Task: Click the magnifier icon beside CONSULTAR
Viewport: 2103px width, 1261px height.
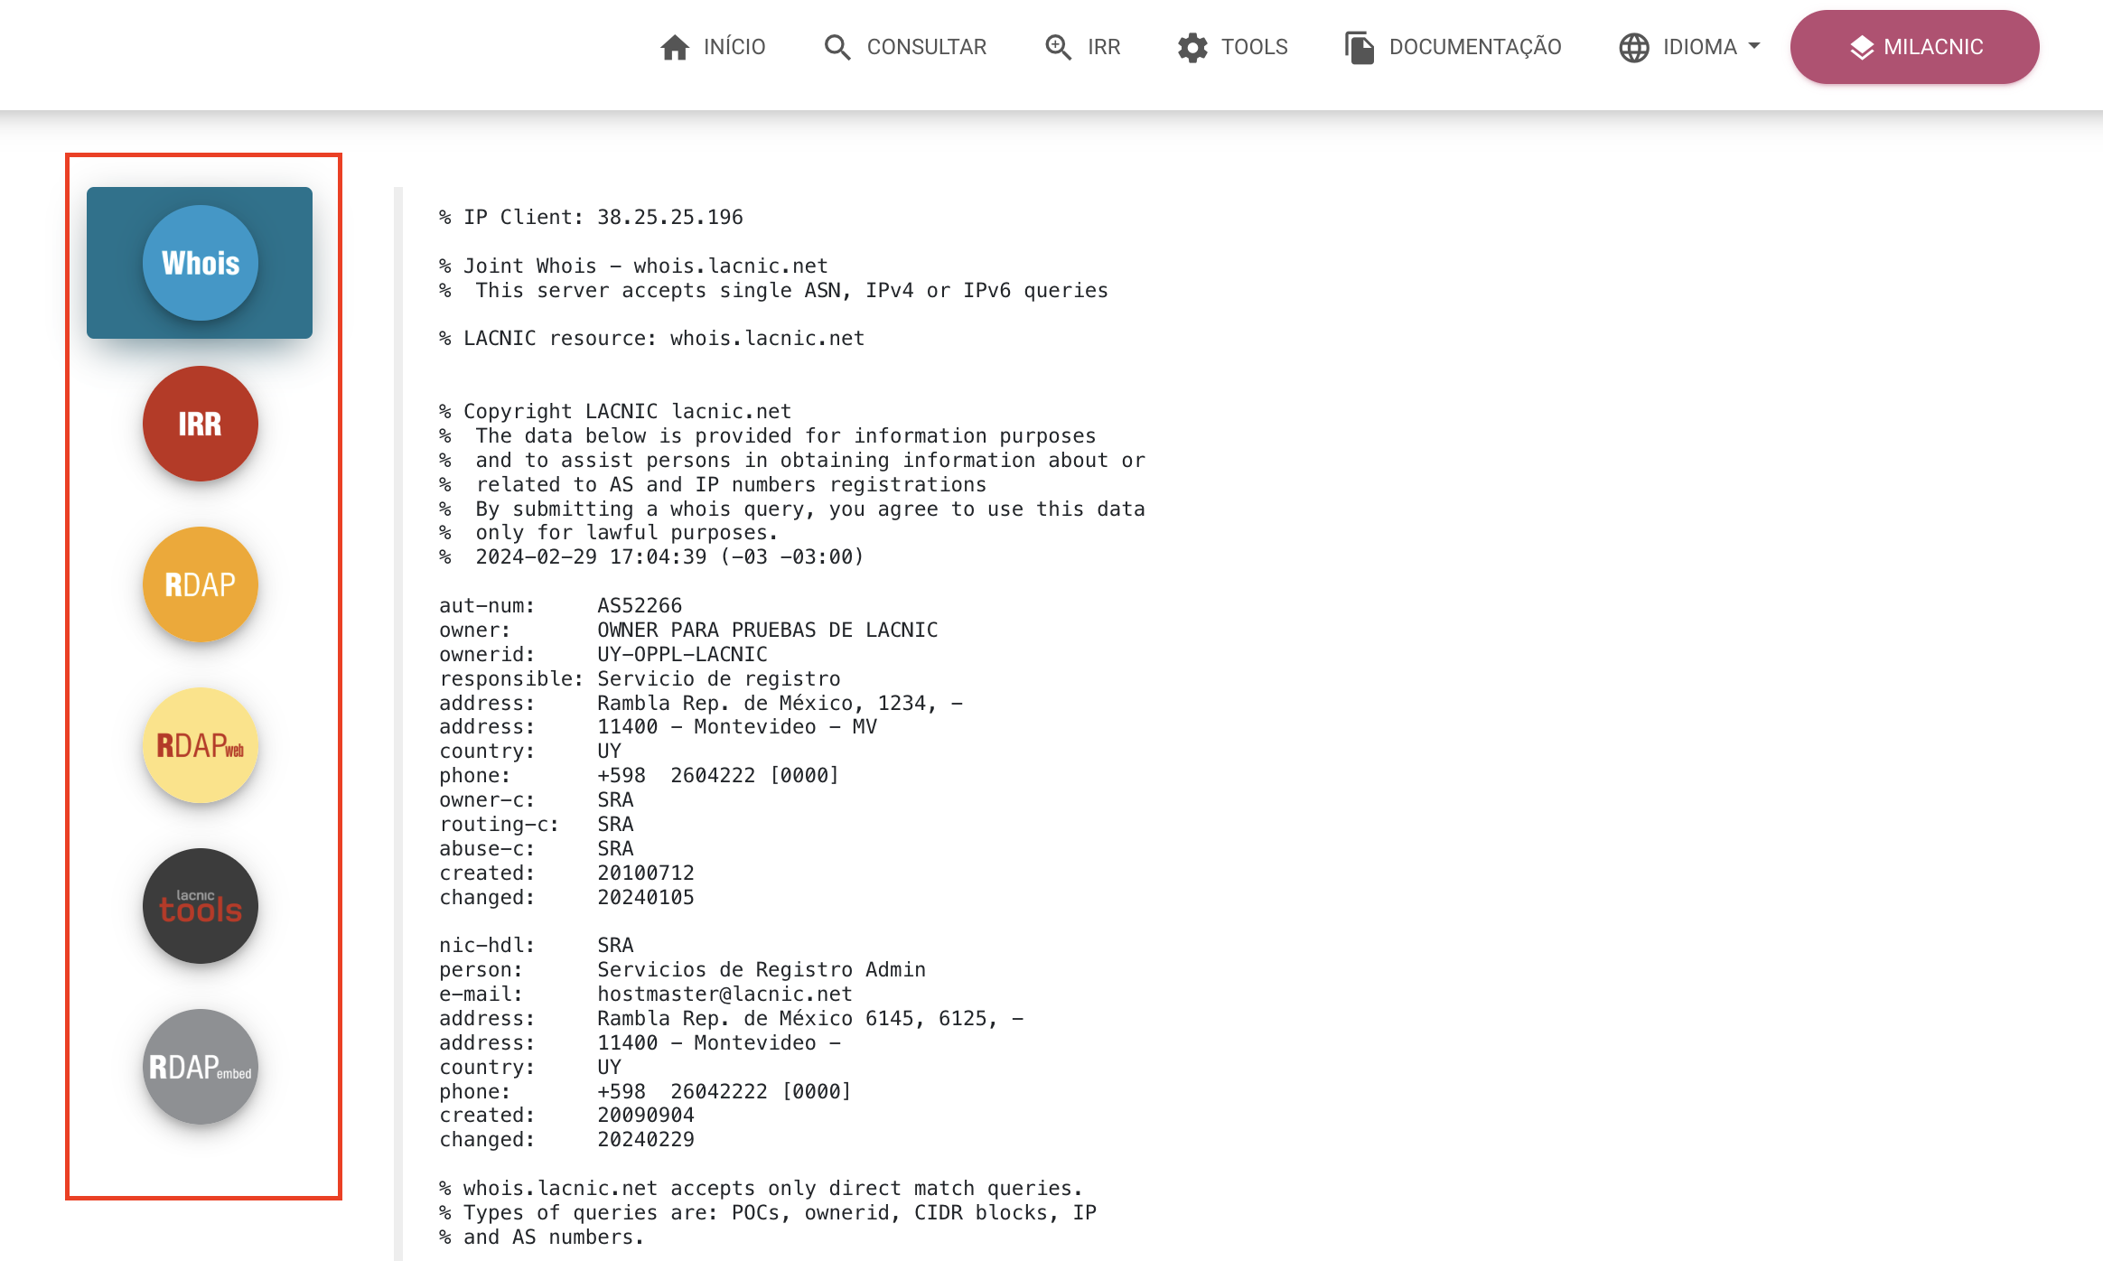Action: 837,47
